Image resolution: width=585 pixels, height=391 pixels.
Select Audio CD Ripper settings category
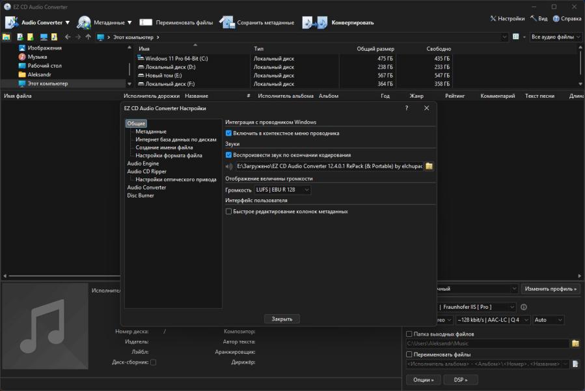[x=146, y=171]
